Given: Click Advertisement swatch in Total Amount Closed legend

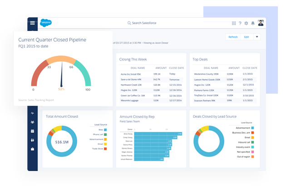Looking at the screenshot, I should 105,140.
